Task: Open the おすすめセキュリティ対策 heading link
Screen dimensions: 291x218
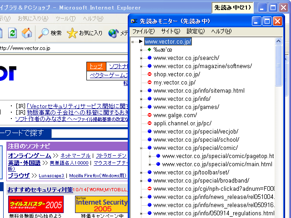Action: pyautogui.click(x=40, y=190)
